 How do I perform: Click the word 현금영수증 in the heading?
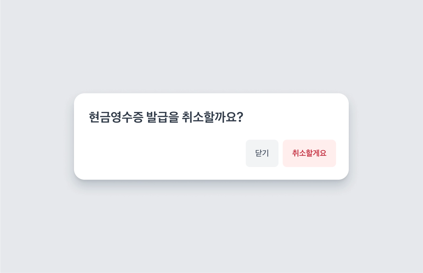(116, 117)
